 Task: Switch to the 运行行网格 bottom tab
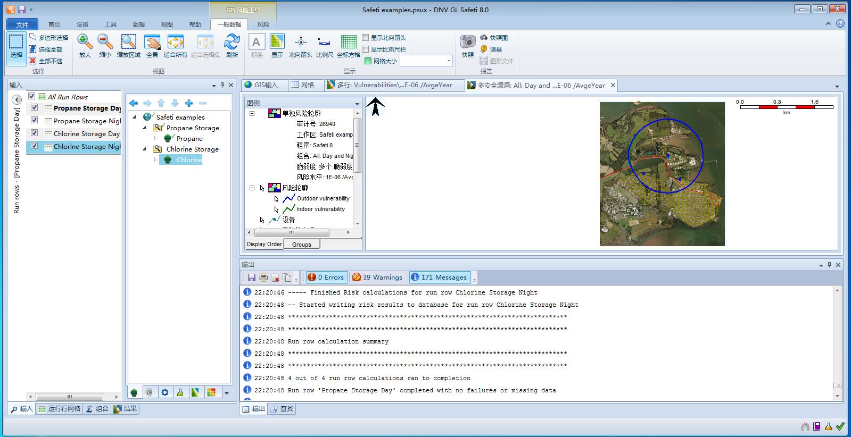pyautogui.click(x=60, y=409)
